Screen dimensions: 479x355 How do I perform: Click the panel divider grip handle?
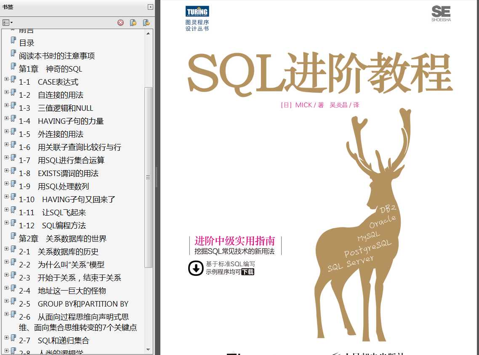click(157, 177)
